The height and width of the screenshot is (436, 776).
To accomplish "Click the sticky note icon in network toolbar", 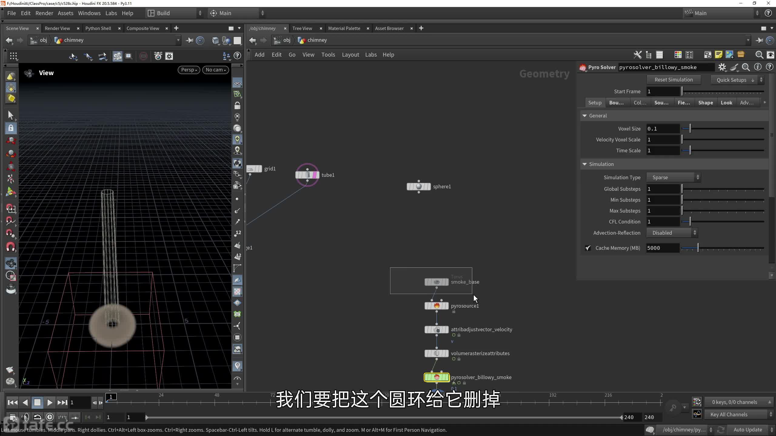I will (718, 55).
